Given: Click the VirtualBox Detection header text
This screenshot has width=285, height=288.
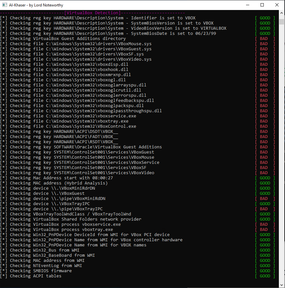Looking at the screenshot, I should click(92, 13).
